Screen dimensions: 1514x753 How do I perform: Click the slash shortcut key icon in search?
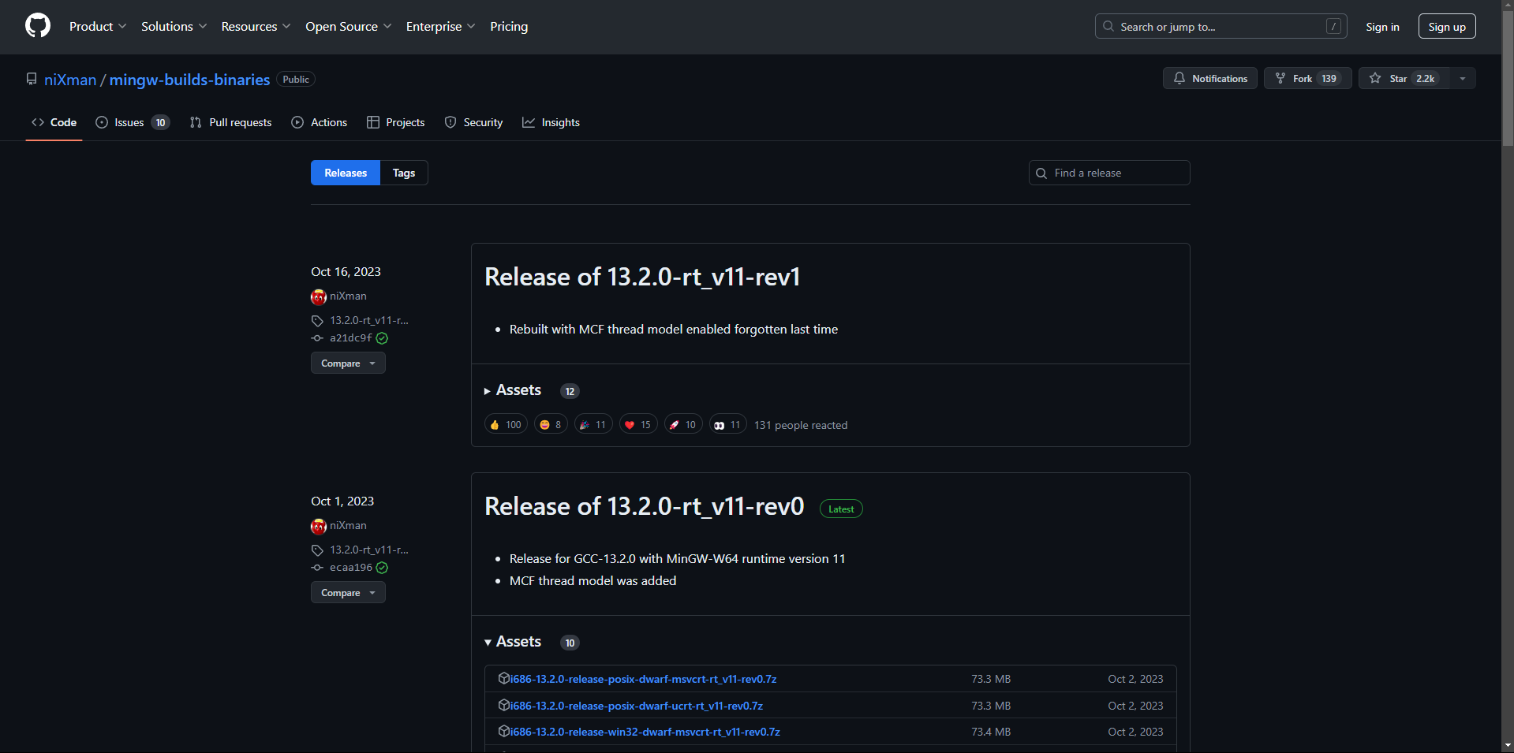click(1333, 26)
